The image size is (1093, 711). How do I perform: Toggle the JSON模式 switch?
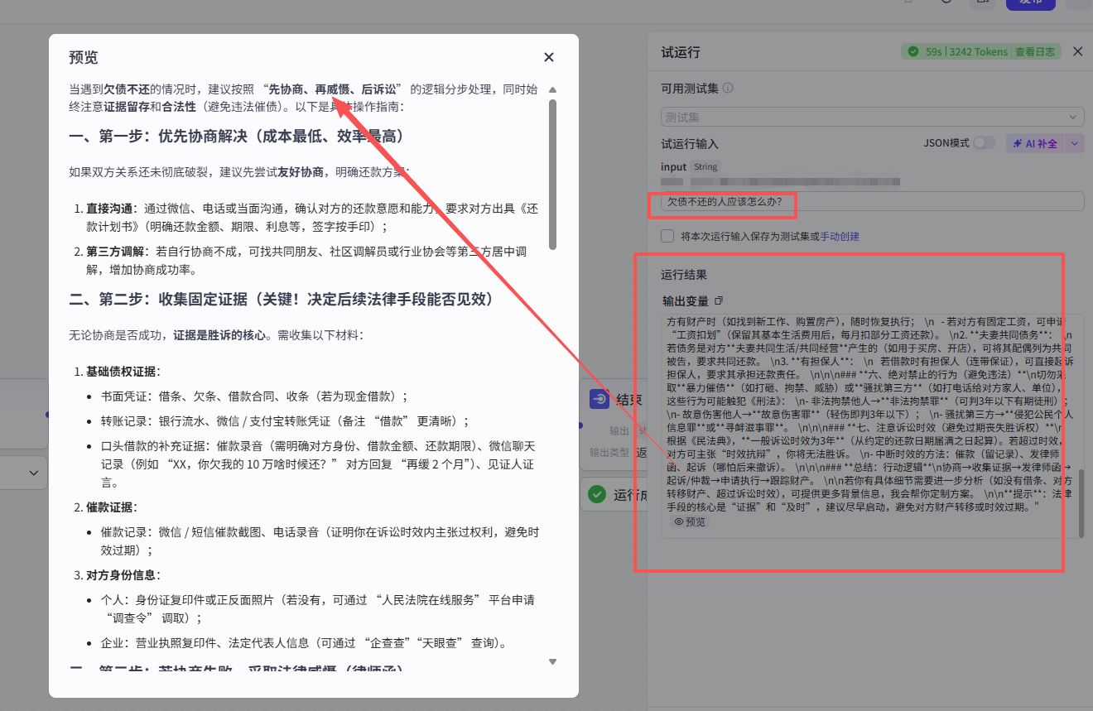point(985,142)
